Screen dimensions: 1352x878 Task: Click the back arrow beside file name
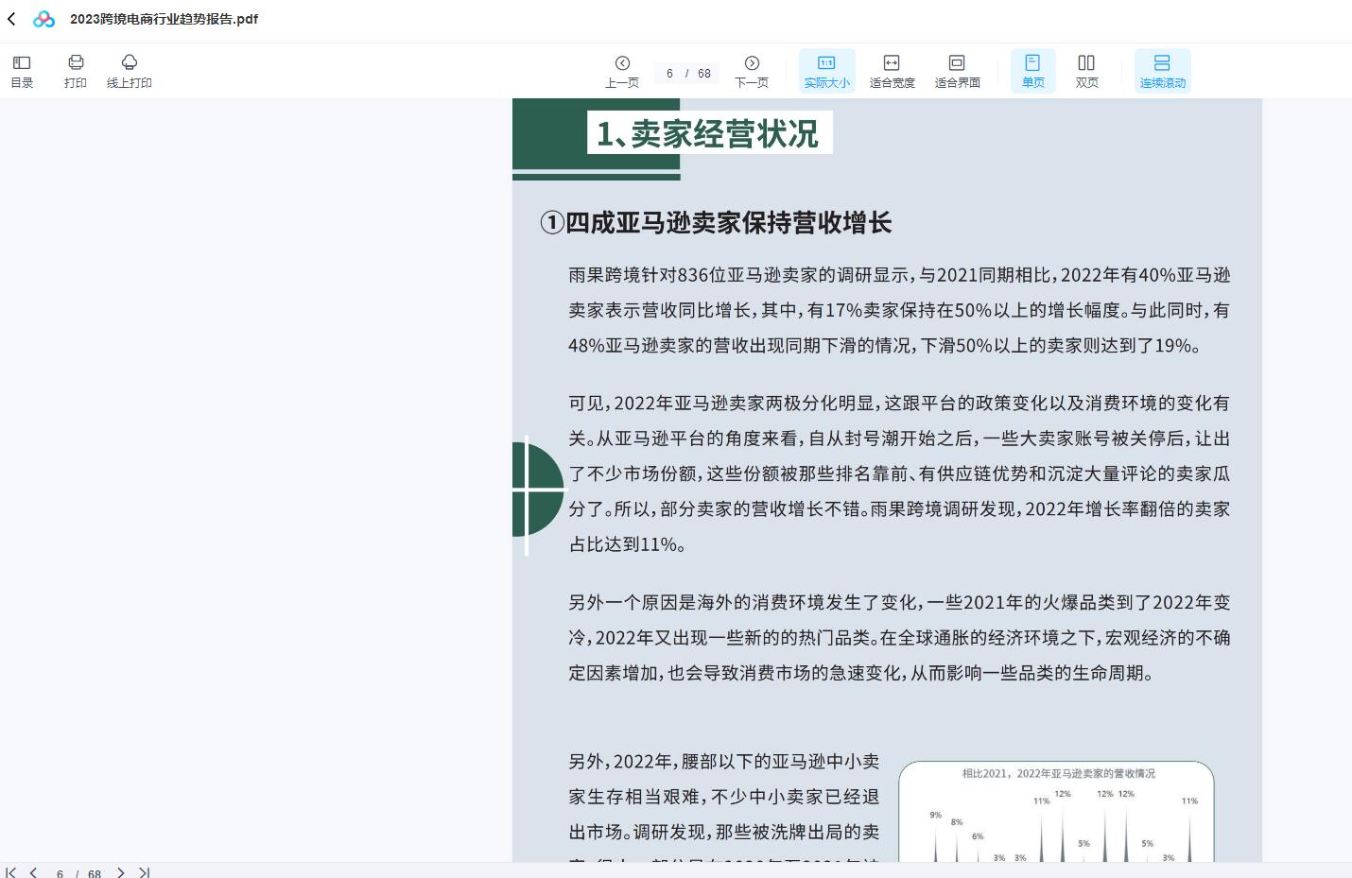coord(11,19)
